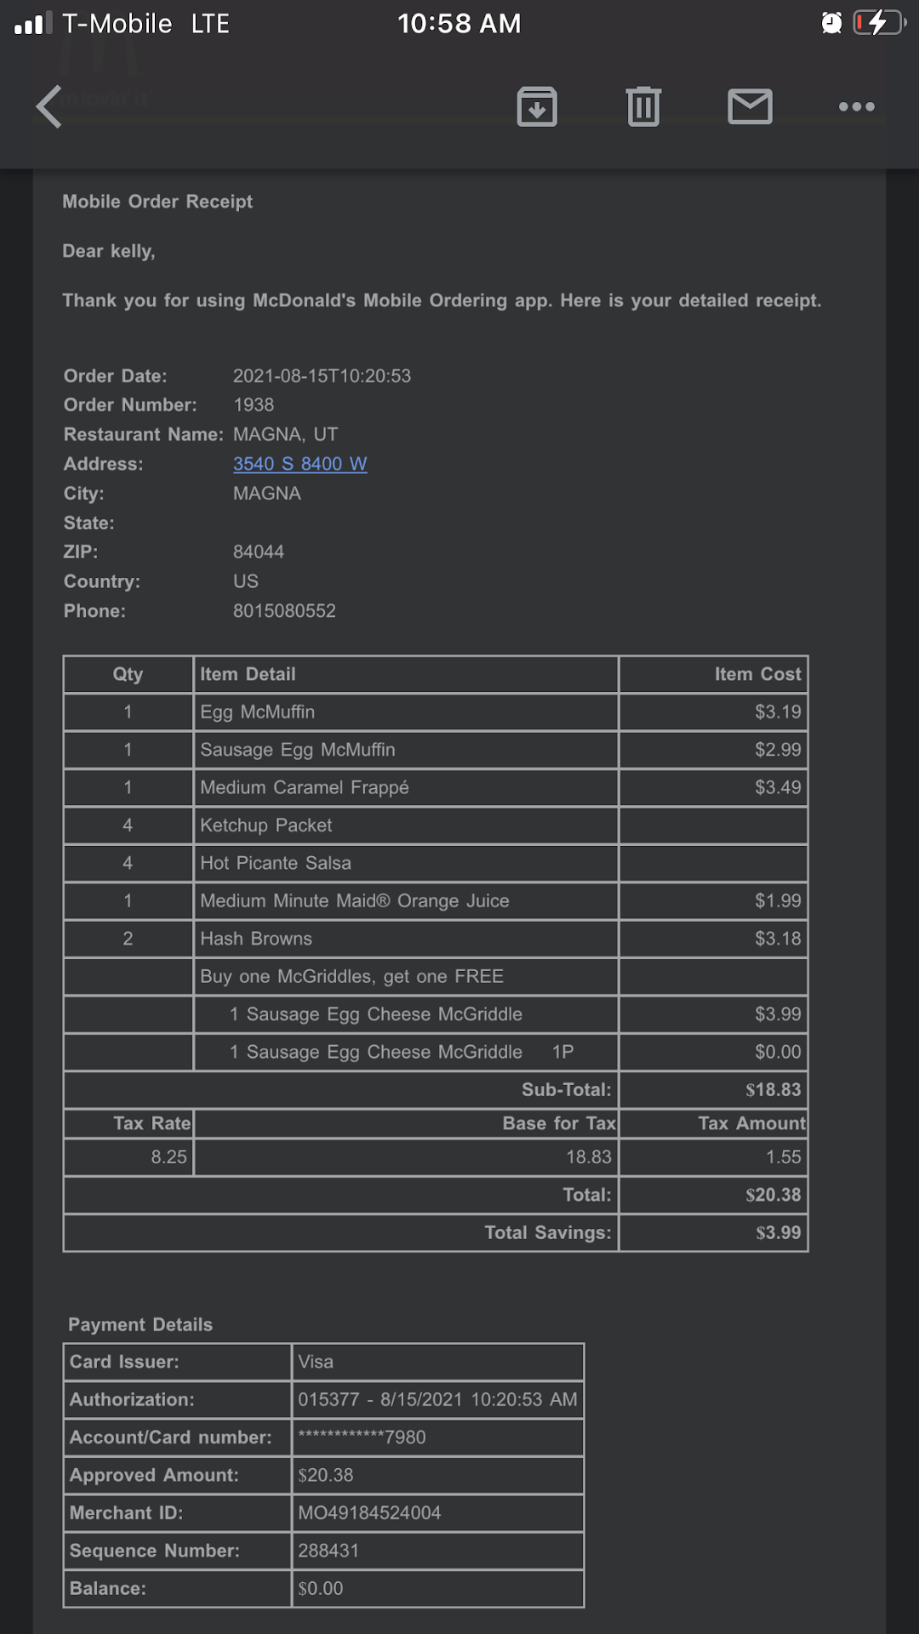Viewport: 919px width, 1634px height.
Task: Archive this email with the download-box icon
Action: coord(537,106)
